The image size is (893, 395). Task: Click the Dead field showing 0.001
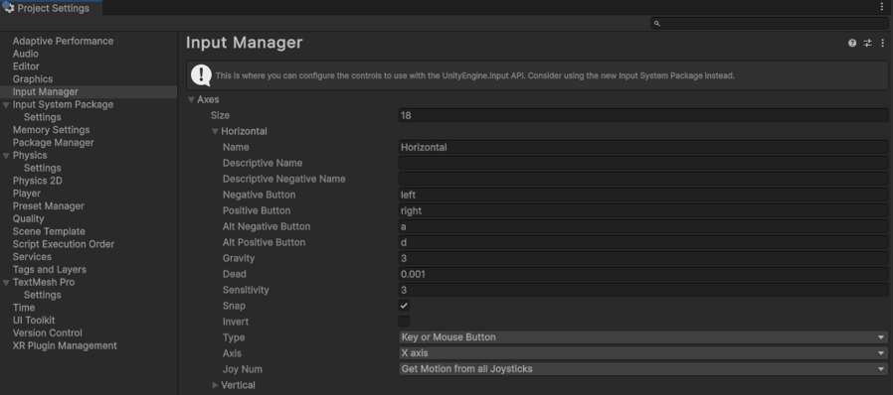(643, 275)
